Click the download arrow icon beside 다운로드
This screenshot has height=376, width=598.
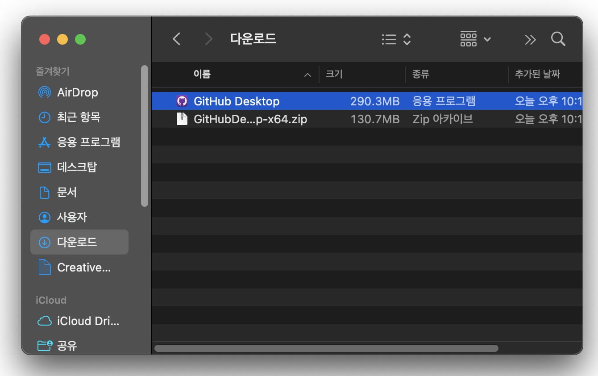coord(44,242)
